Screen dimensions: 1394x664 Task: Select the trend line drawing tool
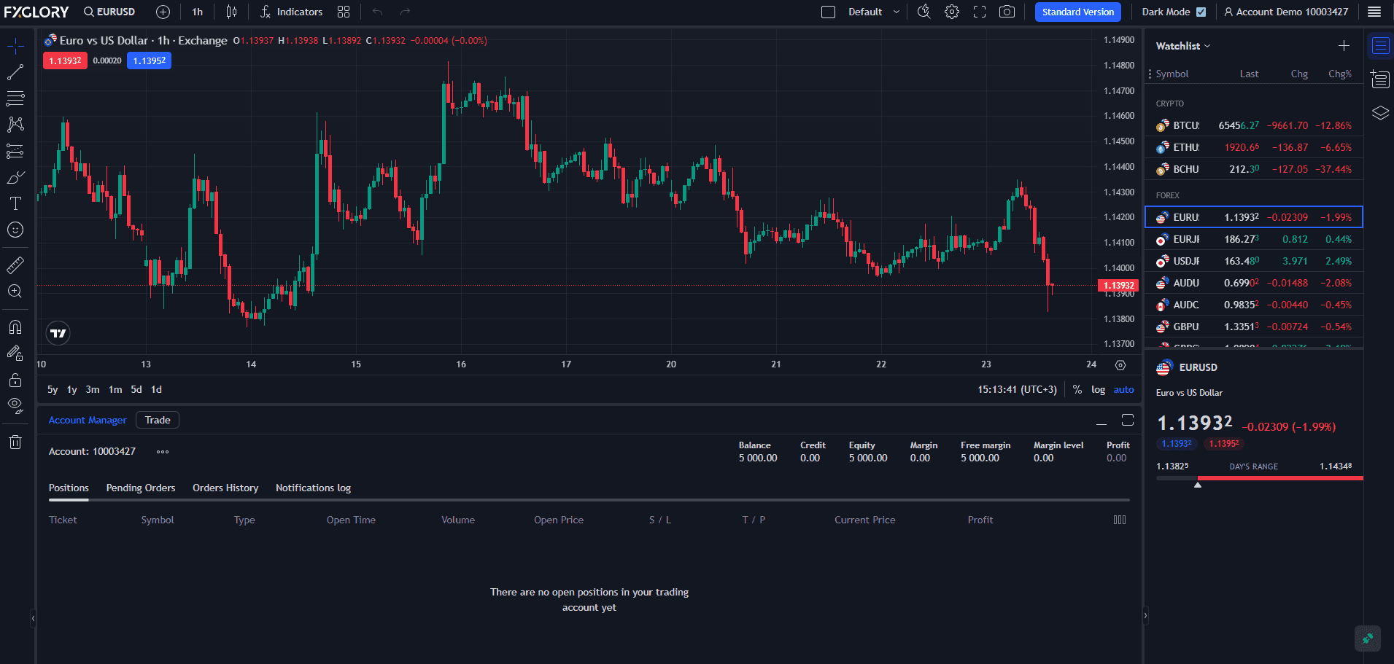[15, 72]
